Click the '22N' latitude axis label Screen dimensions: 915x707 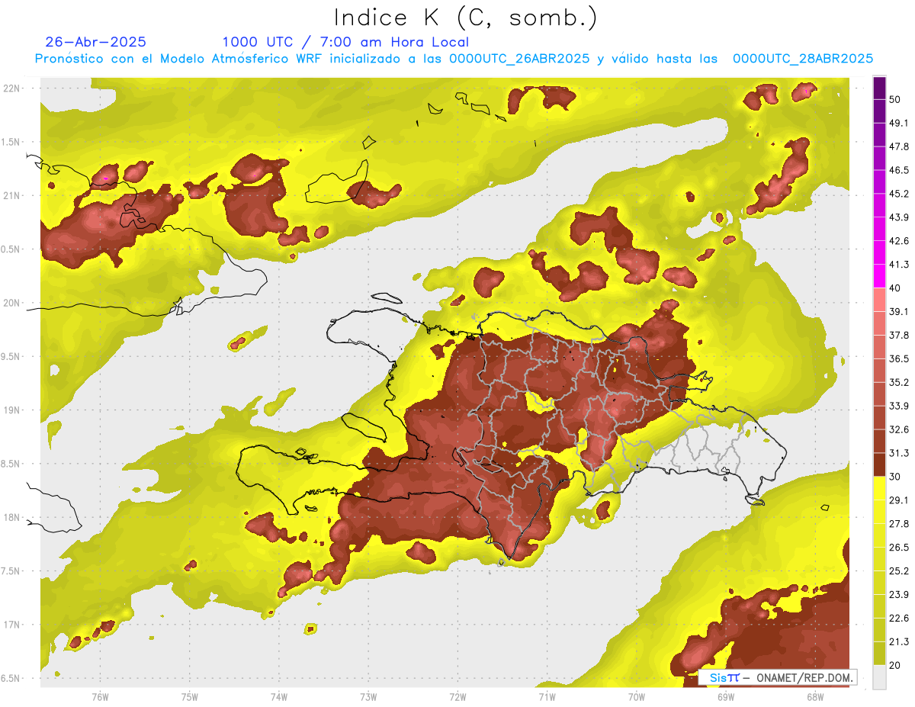tap(11, 88)
